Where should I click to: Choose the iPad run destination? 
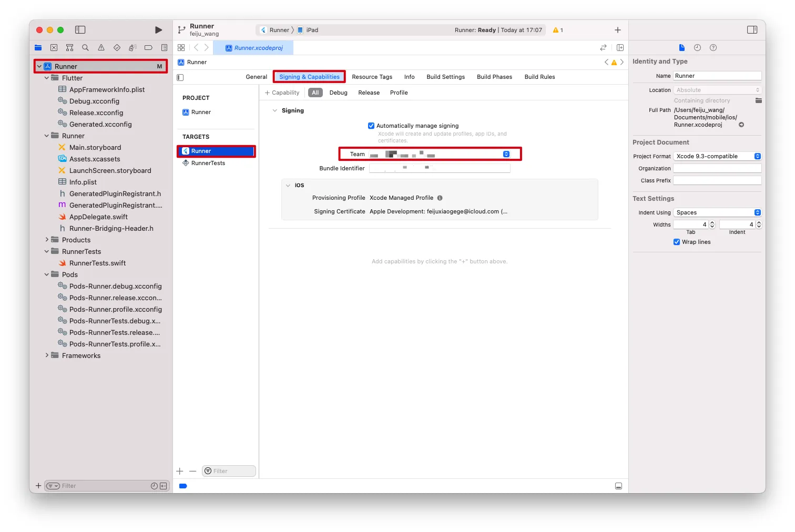(x=308, y=30)
